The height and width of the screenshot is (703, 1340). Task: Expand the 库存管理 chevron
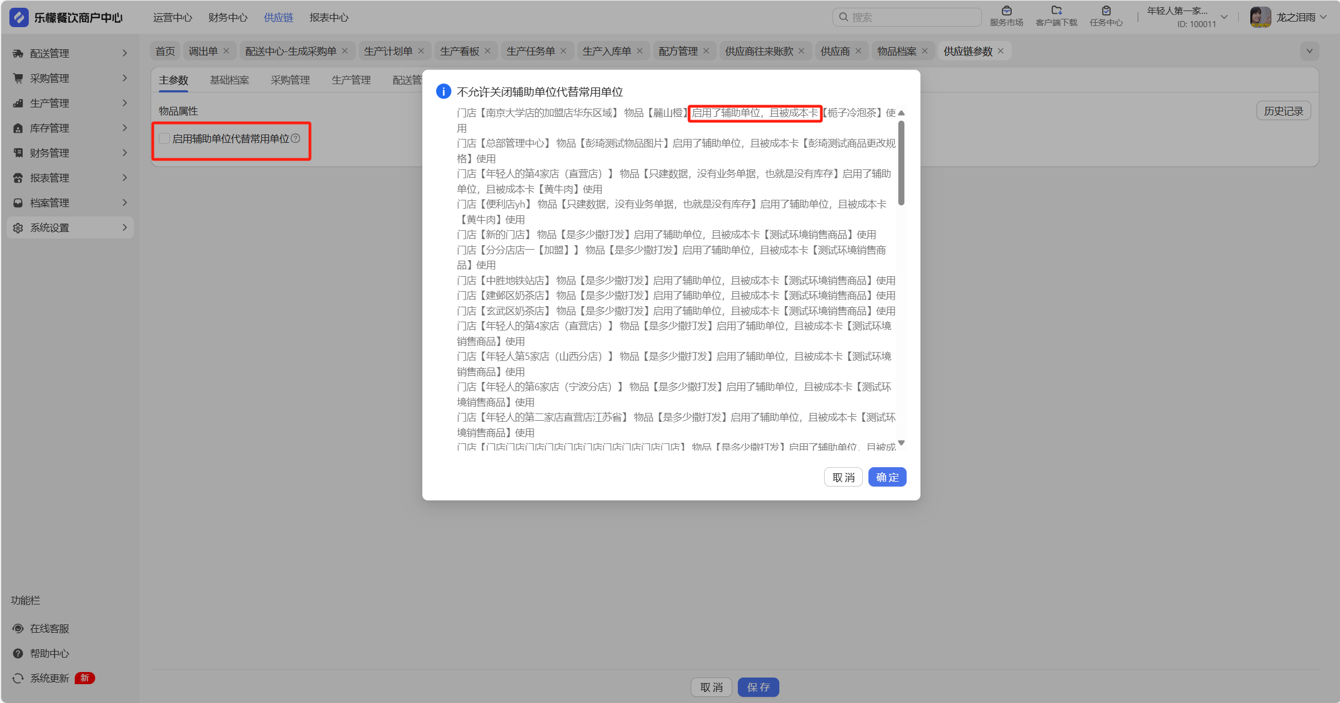[125, 128]
